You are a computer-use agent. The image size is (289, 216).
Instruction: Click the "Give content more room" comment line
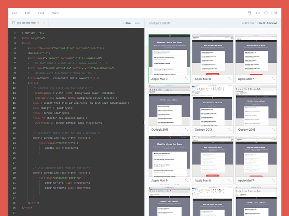61,168
